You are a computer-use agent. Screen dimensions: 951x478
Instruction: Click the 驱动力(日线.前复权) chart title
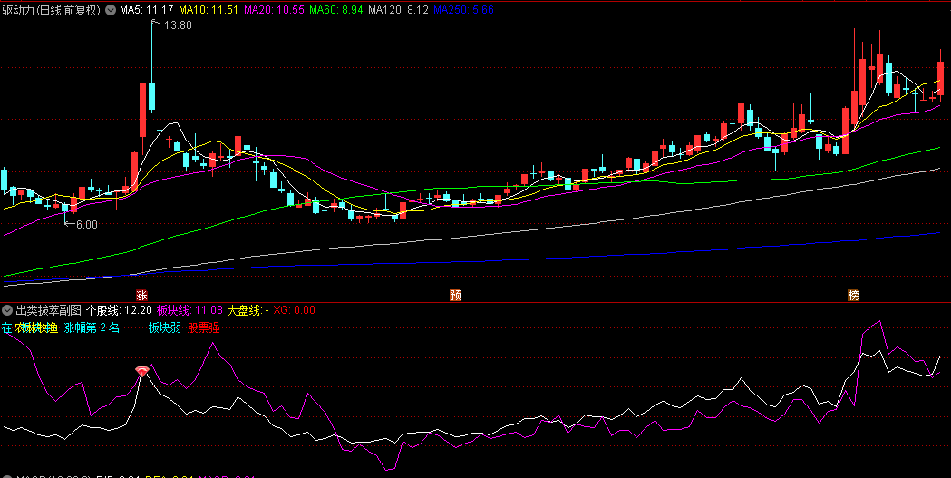pos(52,10)
